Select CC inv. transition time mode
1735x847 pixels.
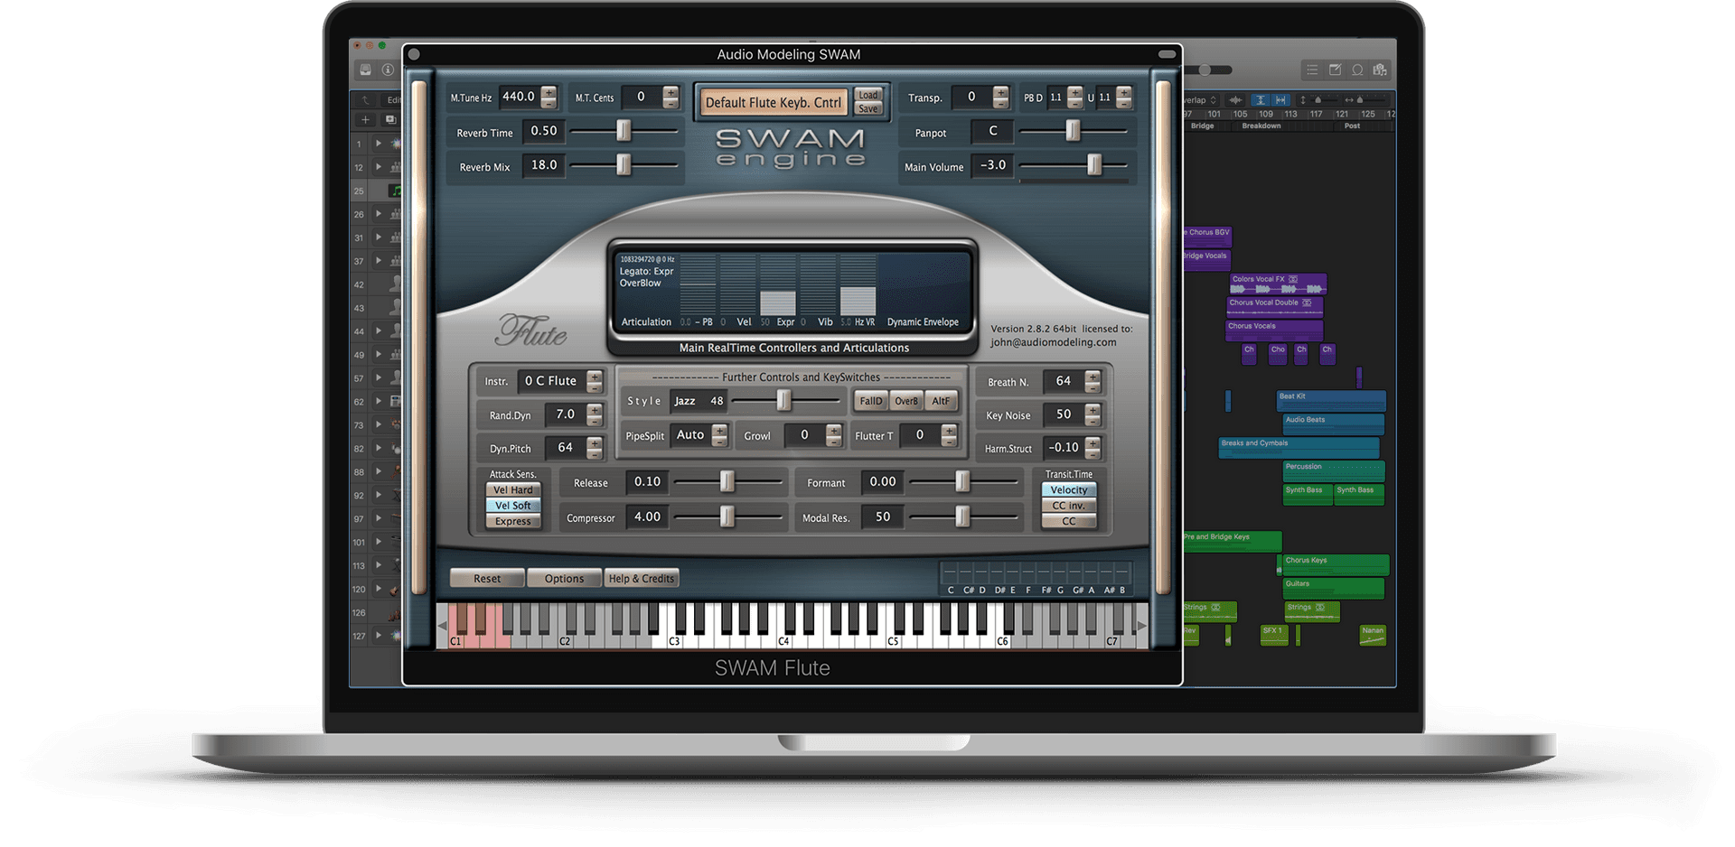click(1069, 506)
